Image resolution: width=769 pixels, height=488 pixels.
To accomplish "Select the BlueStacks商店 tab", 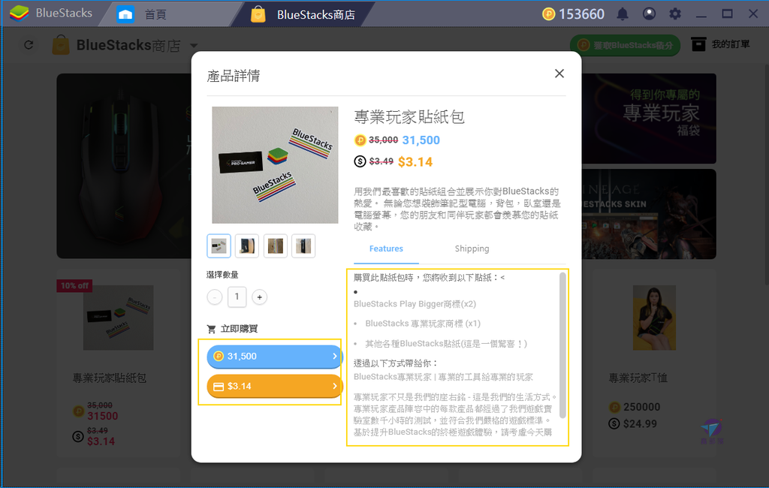I will (304, 15).
